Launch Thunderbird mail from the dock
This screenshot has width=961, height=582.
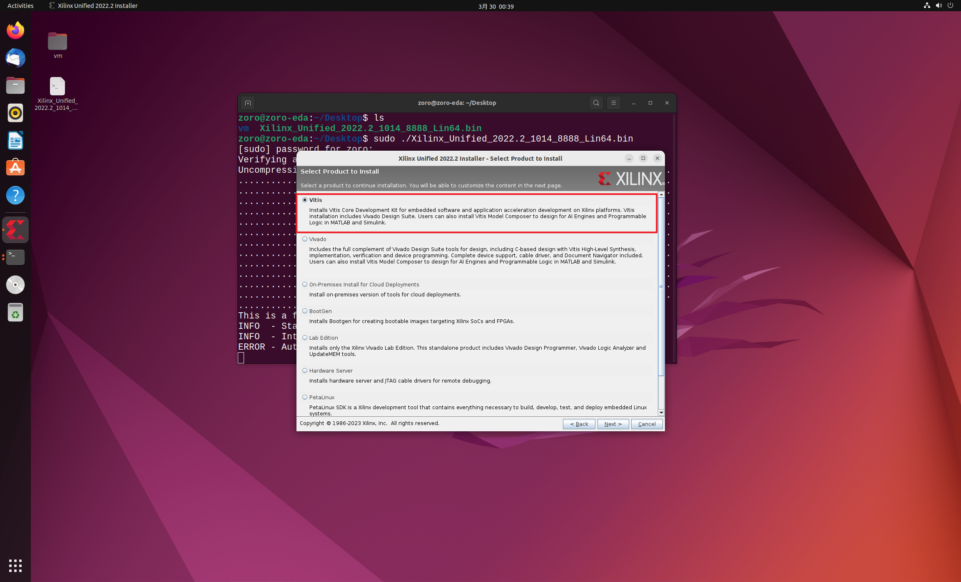click(15, 58)
